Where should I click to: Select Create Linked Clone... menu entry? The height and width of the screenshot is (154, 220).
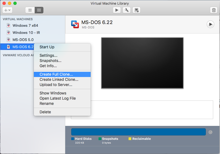pyautogui.click(x=59, y=79)
